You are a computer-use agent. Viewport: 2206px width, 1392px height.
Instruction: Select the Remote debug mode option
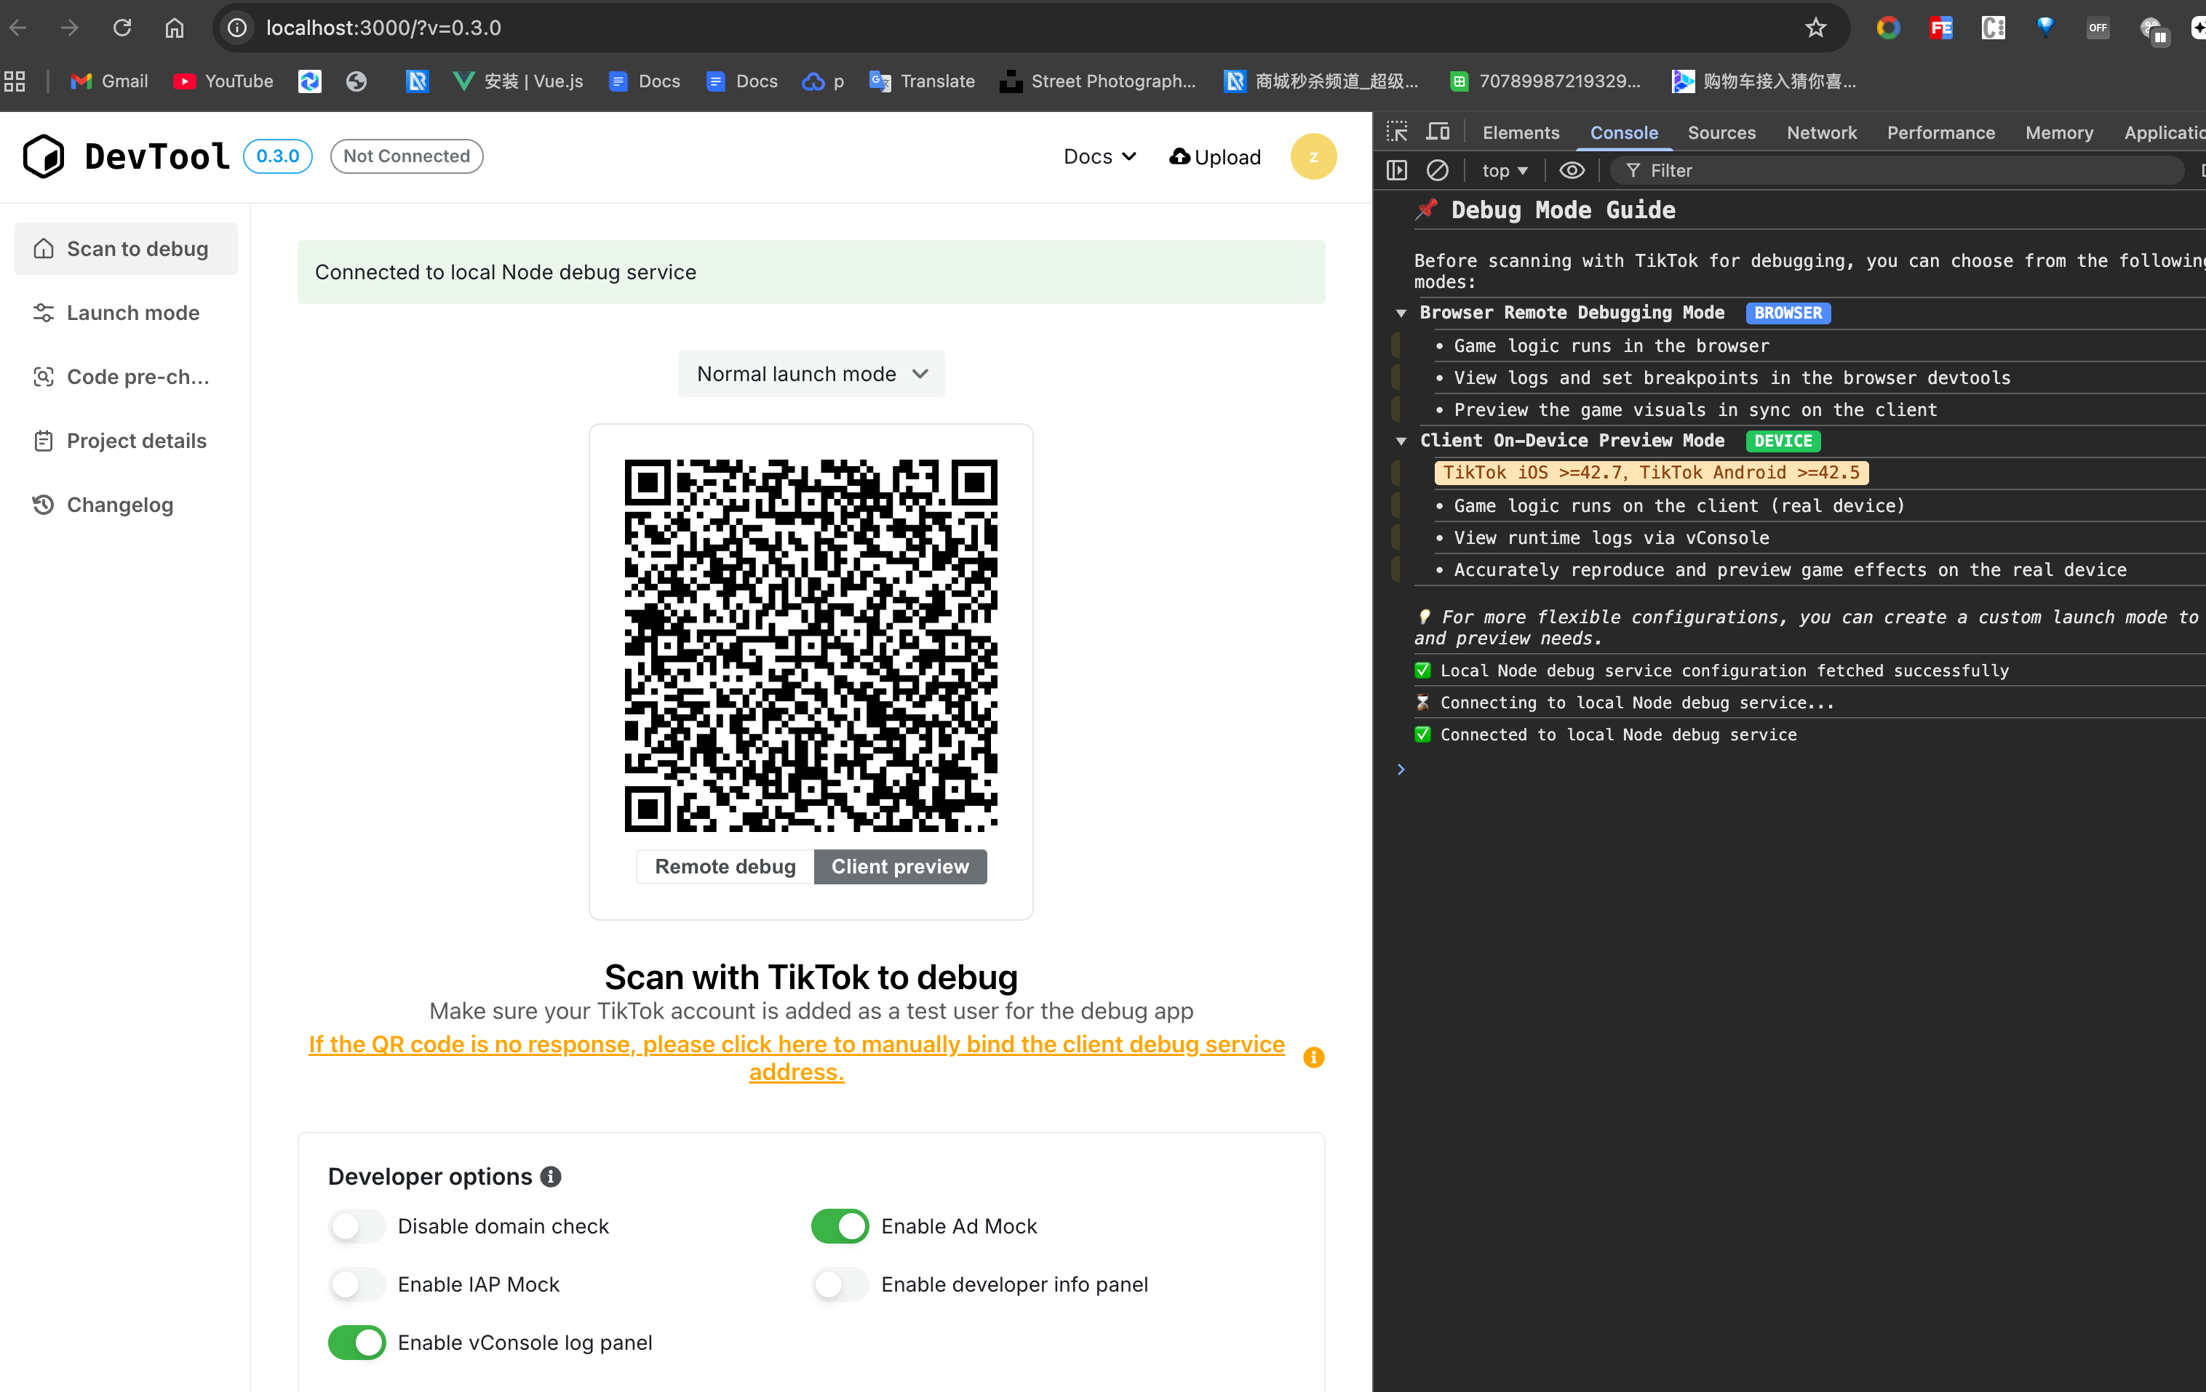[x=725, y=866]
